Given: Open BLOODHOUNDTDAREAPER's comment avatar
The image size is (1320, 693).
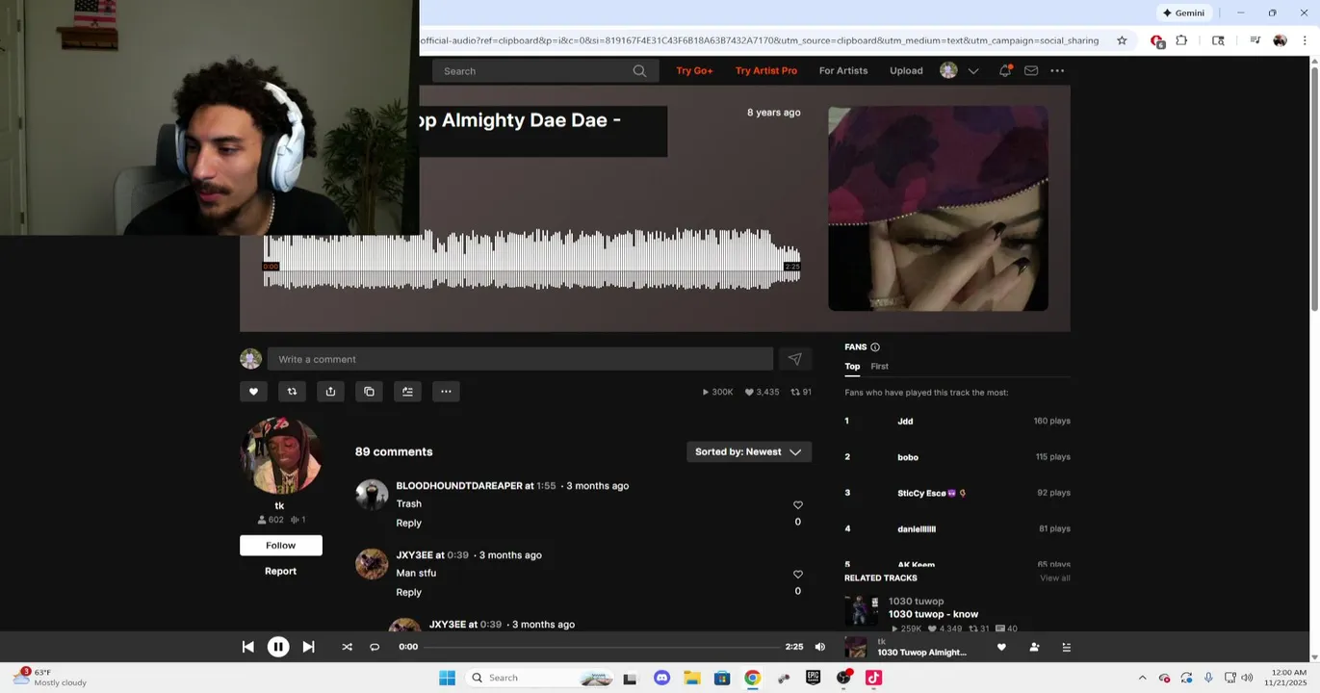Looking at the screenshot, I should [x=372, y=494].
